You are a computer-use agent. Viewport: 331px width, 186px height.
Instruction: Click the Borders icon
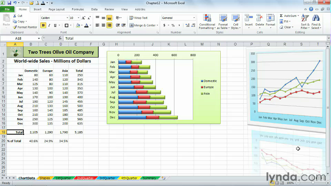coord(67,25)
